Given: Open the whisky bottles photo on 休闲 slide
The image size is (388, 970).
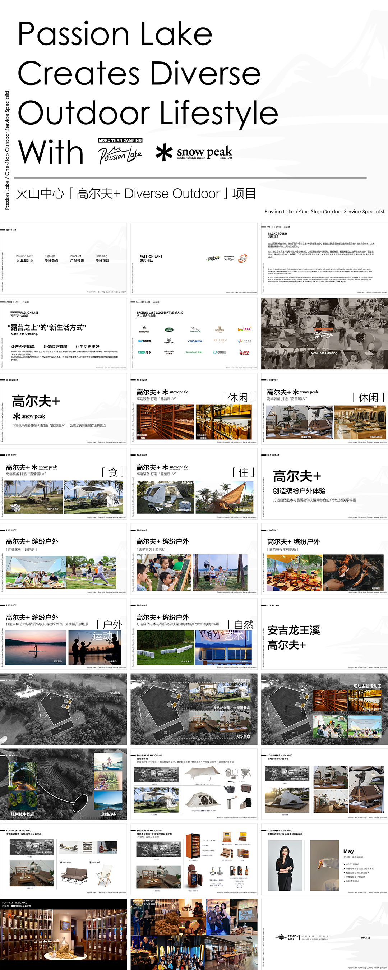Looking at the screenshot, I should tap(223, 422).
